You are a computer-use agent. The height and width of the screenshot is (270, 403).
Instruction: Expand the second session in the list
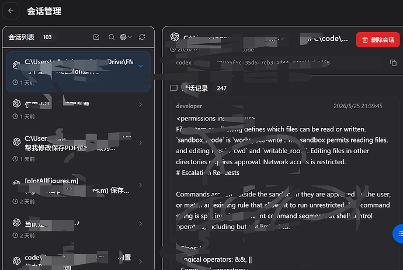click(x=140, y=105)
